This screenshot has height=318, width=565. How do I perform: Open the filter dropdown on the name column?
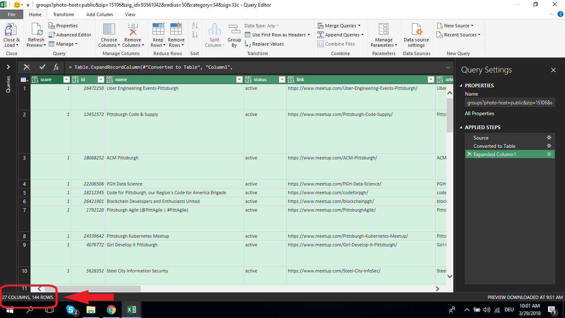[x=239, y=79]
